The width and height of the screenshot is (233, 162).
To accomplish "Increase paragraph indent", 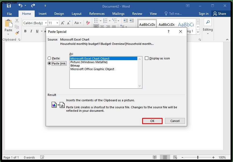I will [x=132, y=21].
